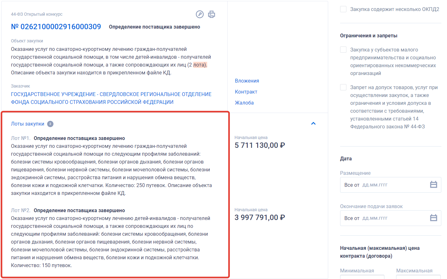Image resolution: width=447 pixels, height=279 pixels.
Task: Open the Контракт link
Action: [x=245, y=92]
